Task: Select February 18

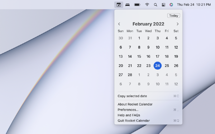Action: [x=167, y=56]
